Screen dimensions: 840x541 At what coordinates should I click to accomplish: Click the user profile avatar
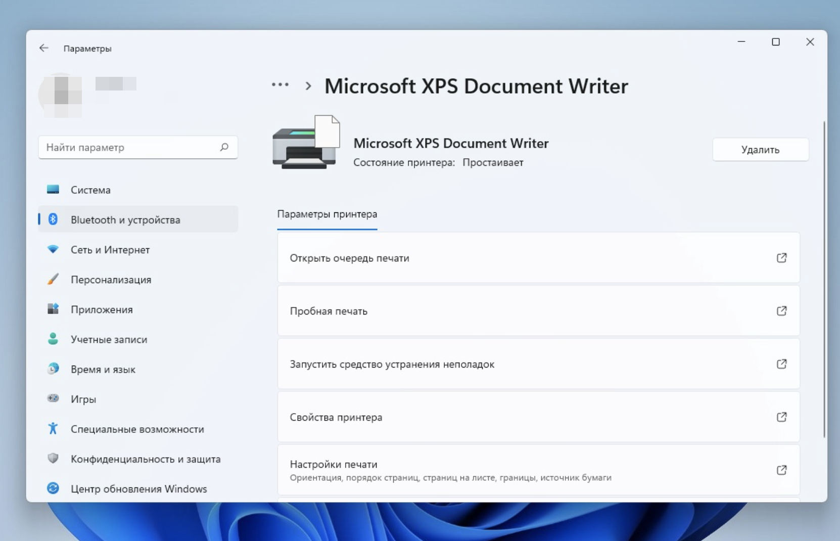pos(61,96)
